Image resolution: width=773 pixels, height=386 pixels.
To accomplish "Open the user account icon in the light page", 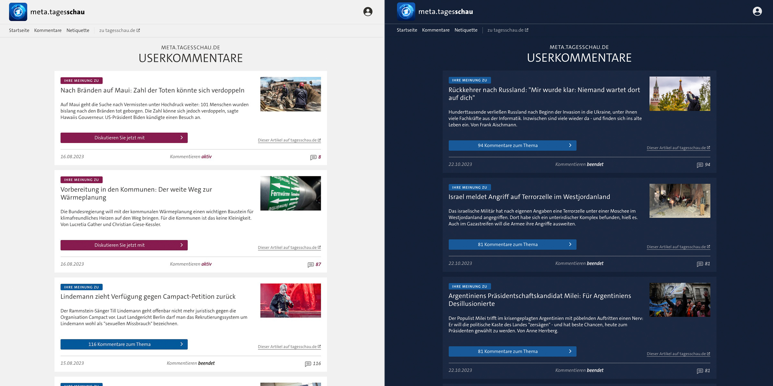I will 368,12.
